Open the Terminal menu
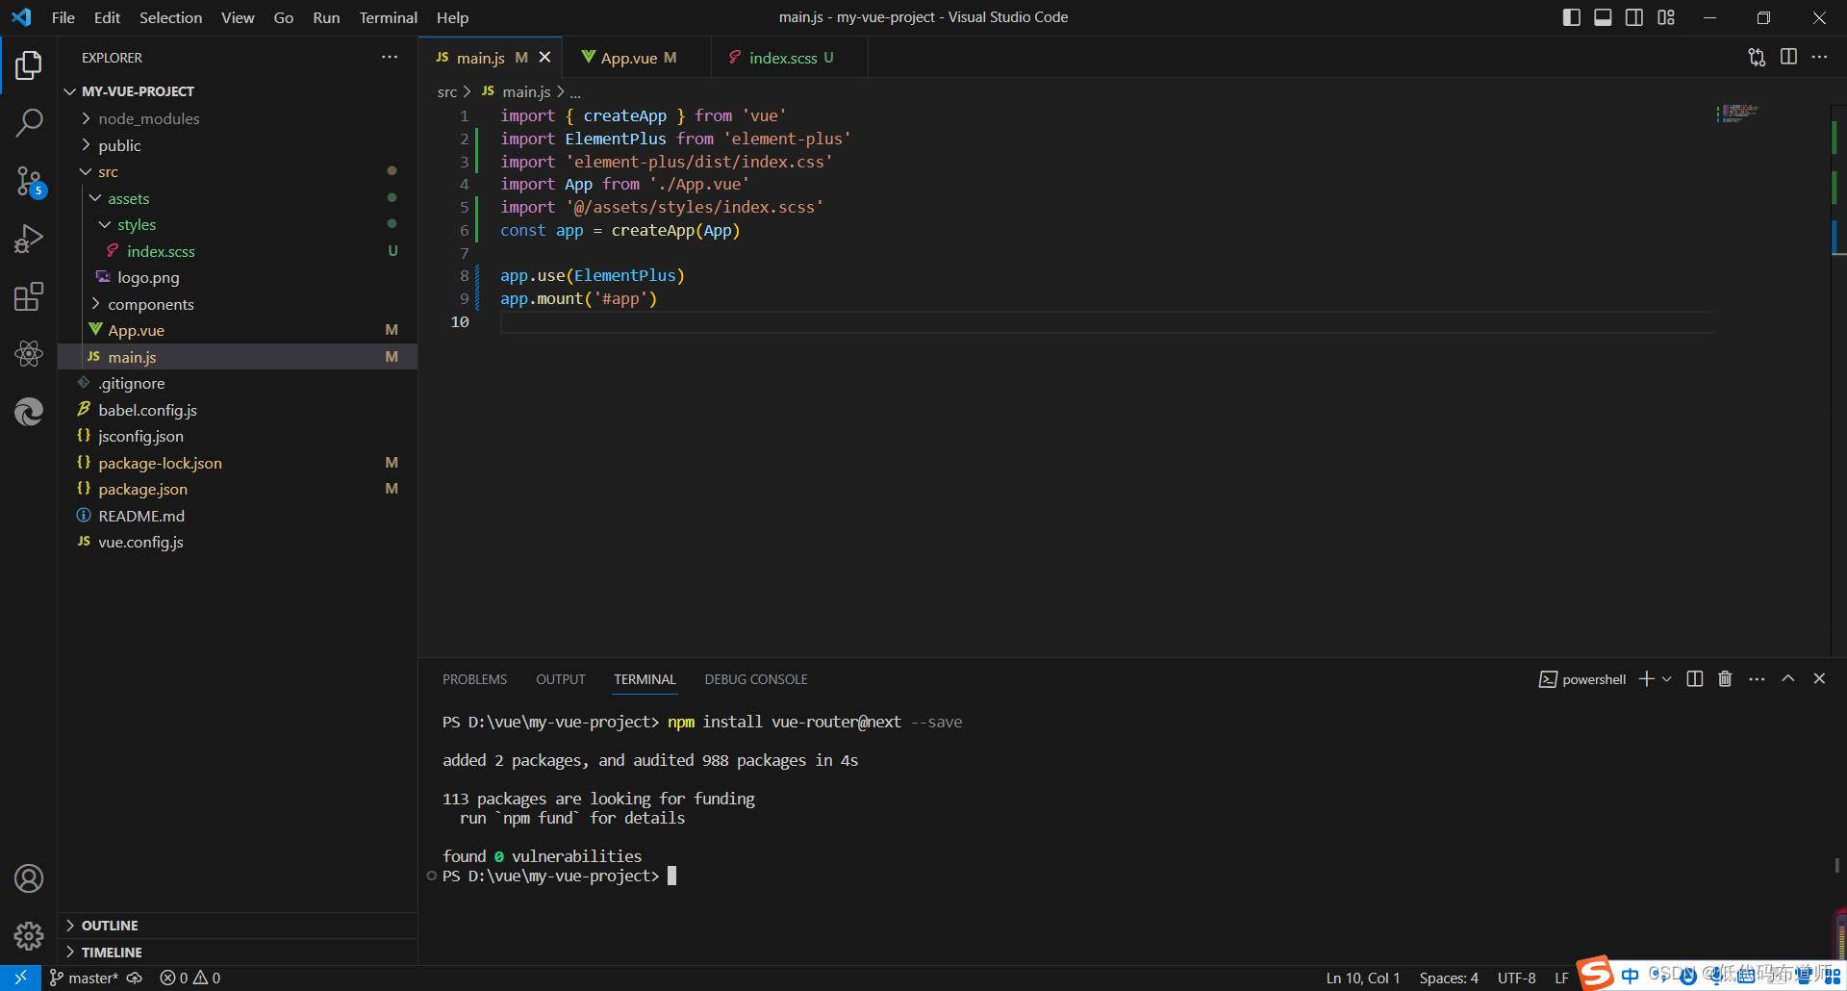 click(x=388, y=17)
